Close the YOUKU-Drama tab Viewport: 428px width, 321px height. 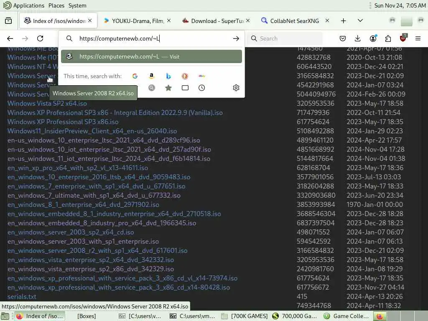(169, 20)
